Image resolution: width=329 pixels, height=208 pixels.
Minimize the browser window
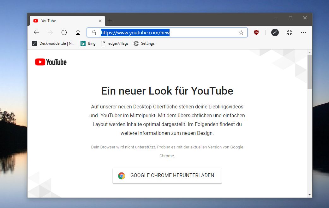(x=276, y=18)
